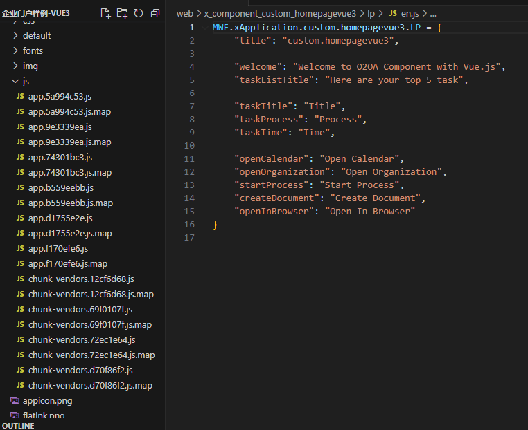Select the lp breadcrumb folder
The height and width of the screenshot is (430, 528).
pyautogui.click(x=371, y=13)
